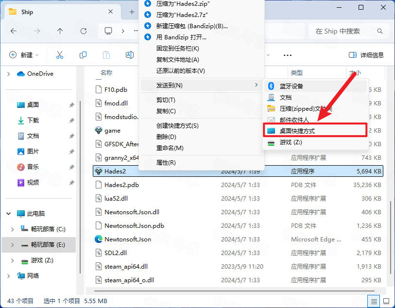
Task: Select the Hades2 application file icon
Action: pyautogui.click(x=98, y=171)
